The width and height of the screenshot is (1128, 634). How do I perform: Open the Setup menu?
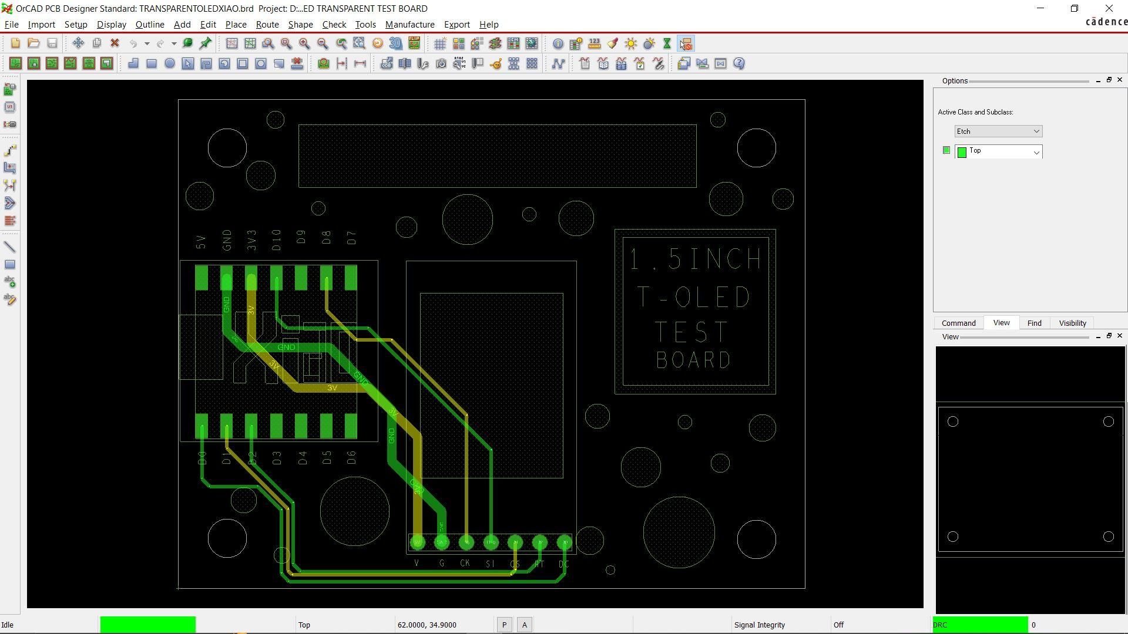coord(76,25)
